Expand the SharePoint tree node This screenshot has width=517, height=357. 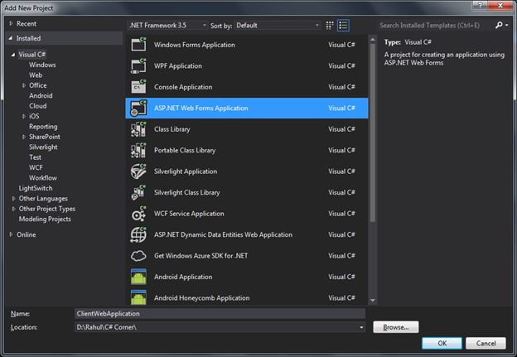tap(24, 137)
